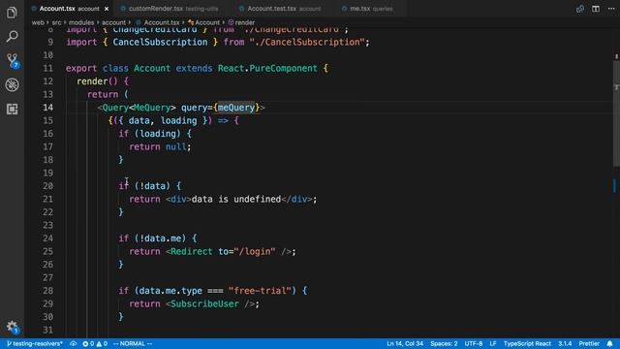Image resolution: width=620 pixels, height=349 pixels.
Task: Select the src breadcrumb
Action: [56, 22]
